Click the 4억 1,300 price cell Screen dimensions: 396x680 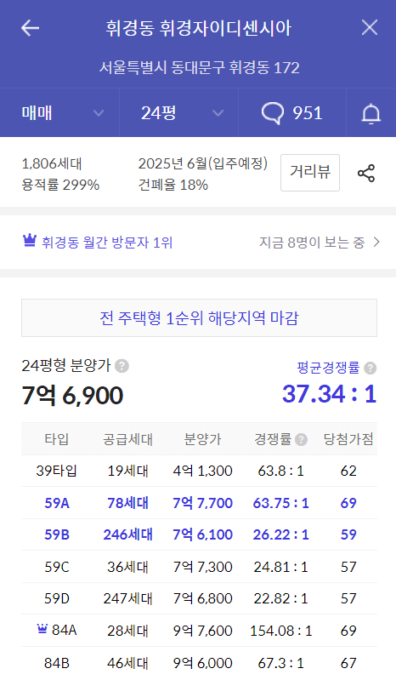pyautogui.click(x=202, y=471)
